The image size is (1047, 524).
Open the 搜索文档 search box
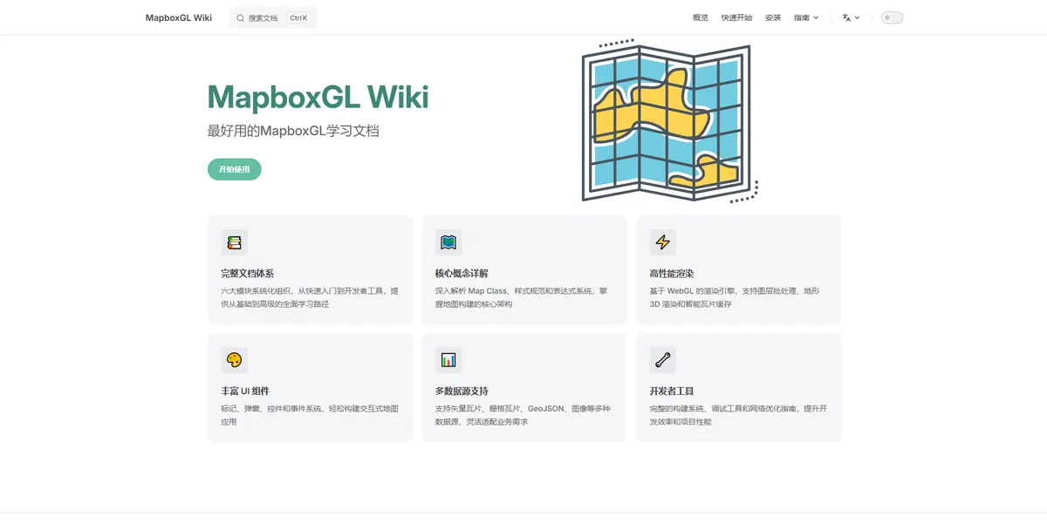click(x=273, y=17)
